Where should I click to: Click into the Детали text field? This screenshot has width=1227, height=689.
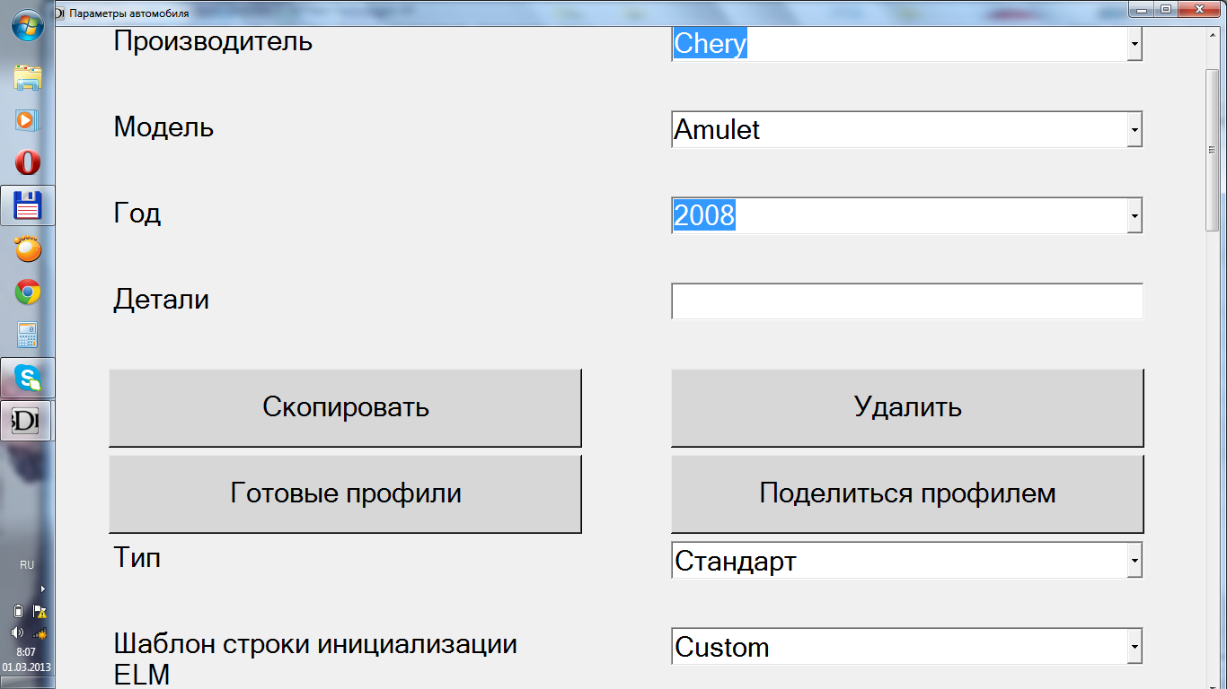(x=907, y=301)
